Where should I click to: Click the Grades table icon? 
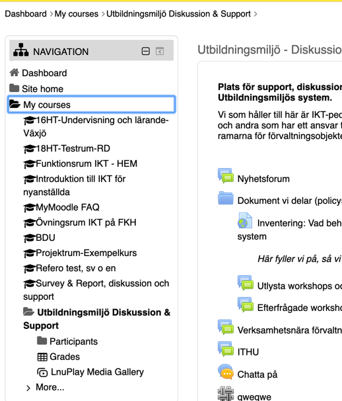(x=42, y=357)
